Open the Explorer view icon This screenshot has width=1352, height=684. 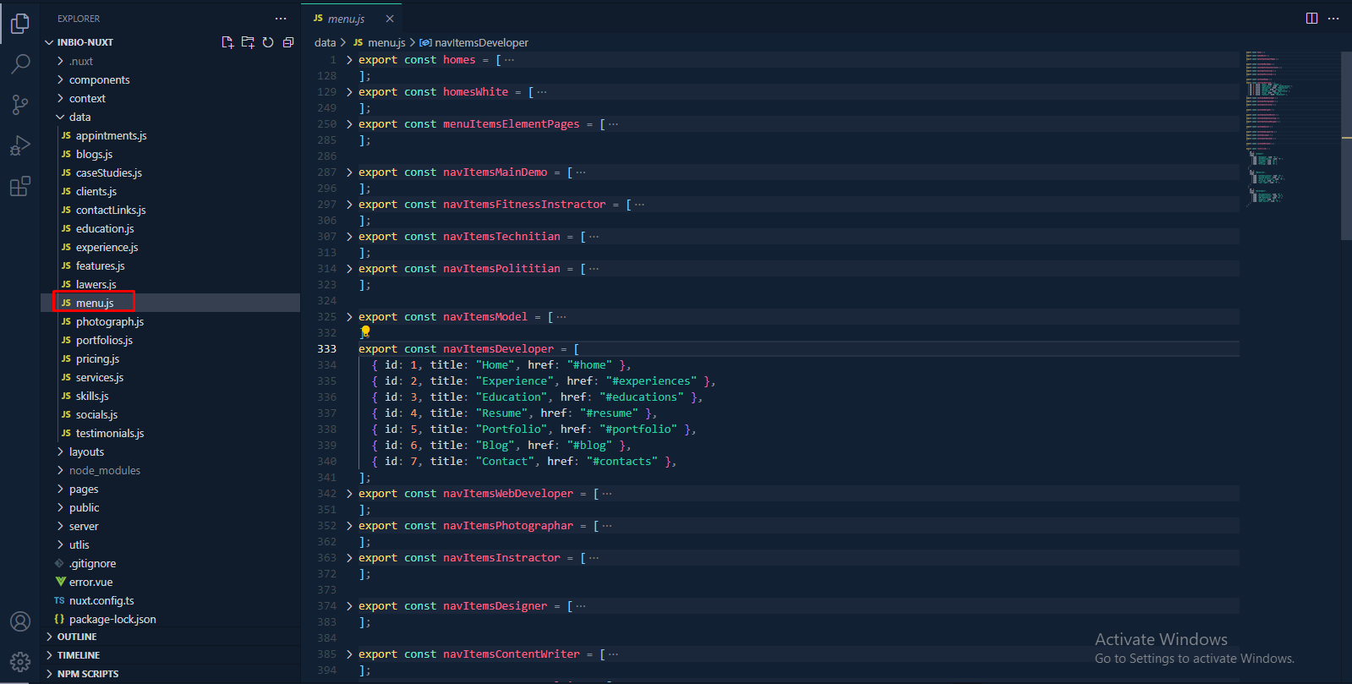(x=20, y=24)
